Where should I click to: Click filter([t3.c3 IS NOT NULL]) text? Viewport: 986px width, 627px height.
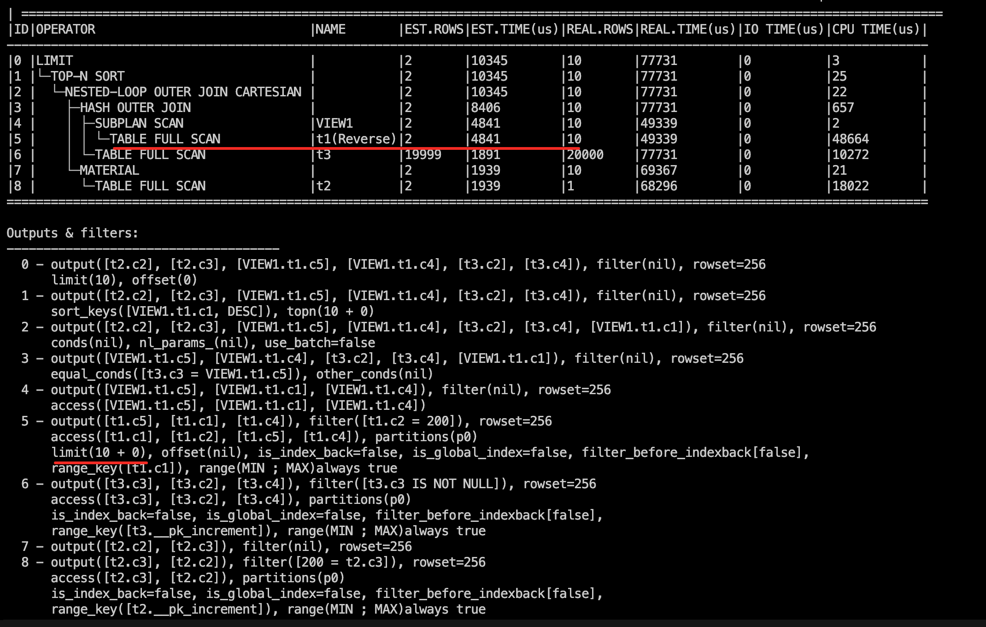click(x=411, y=484)
